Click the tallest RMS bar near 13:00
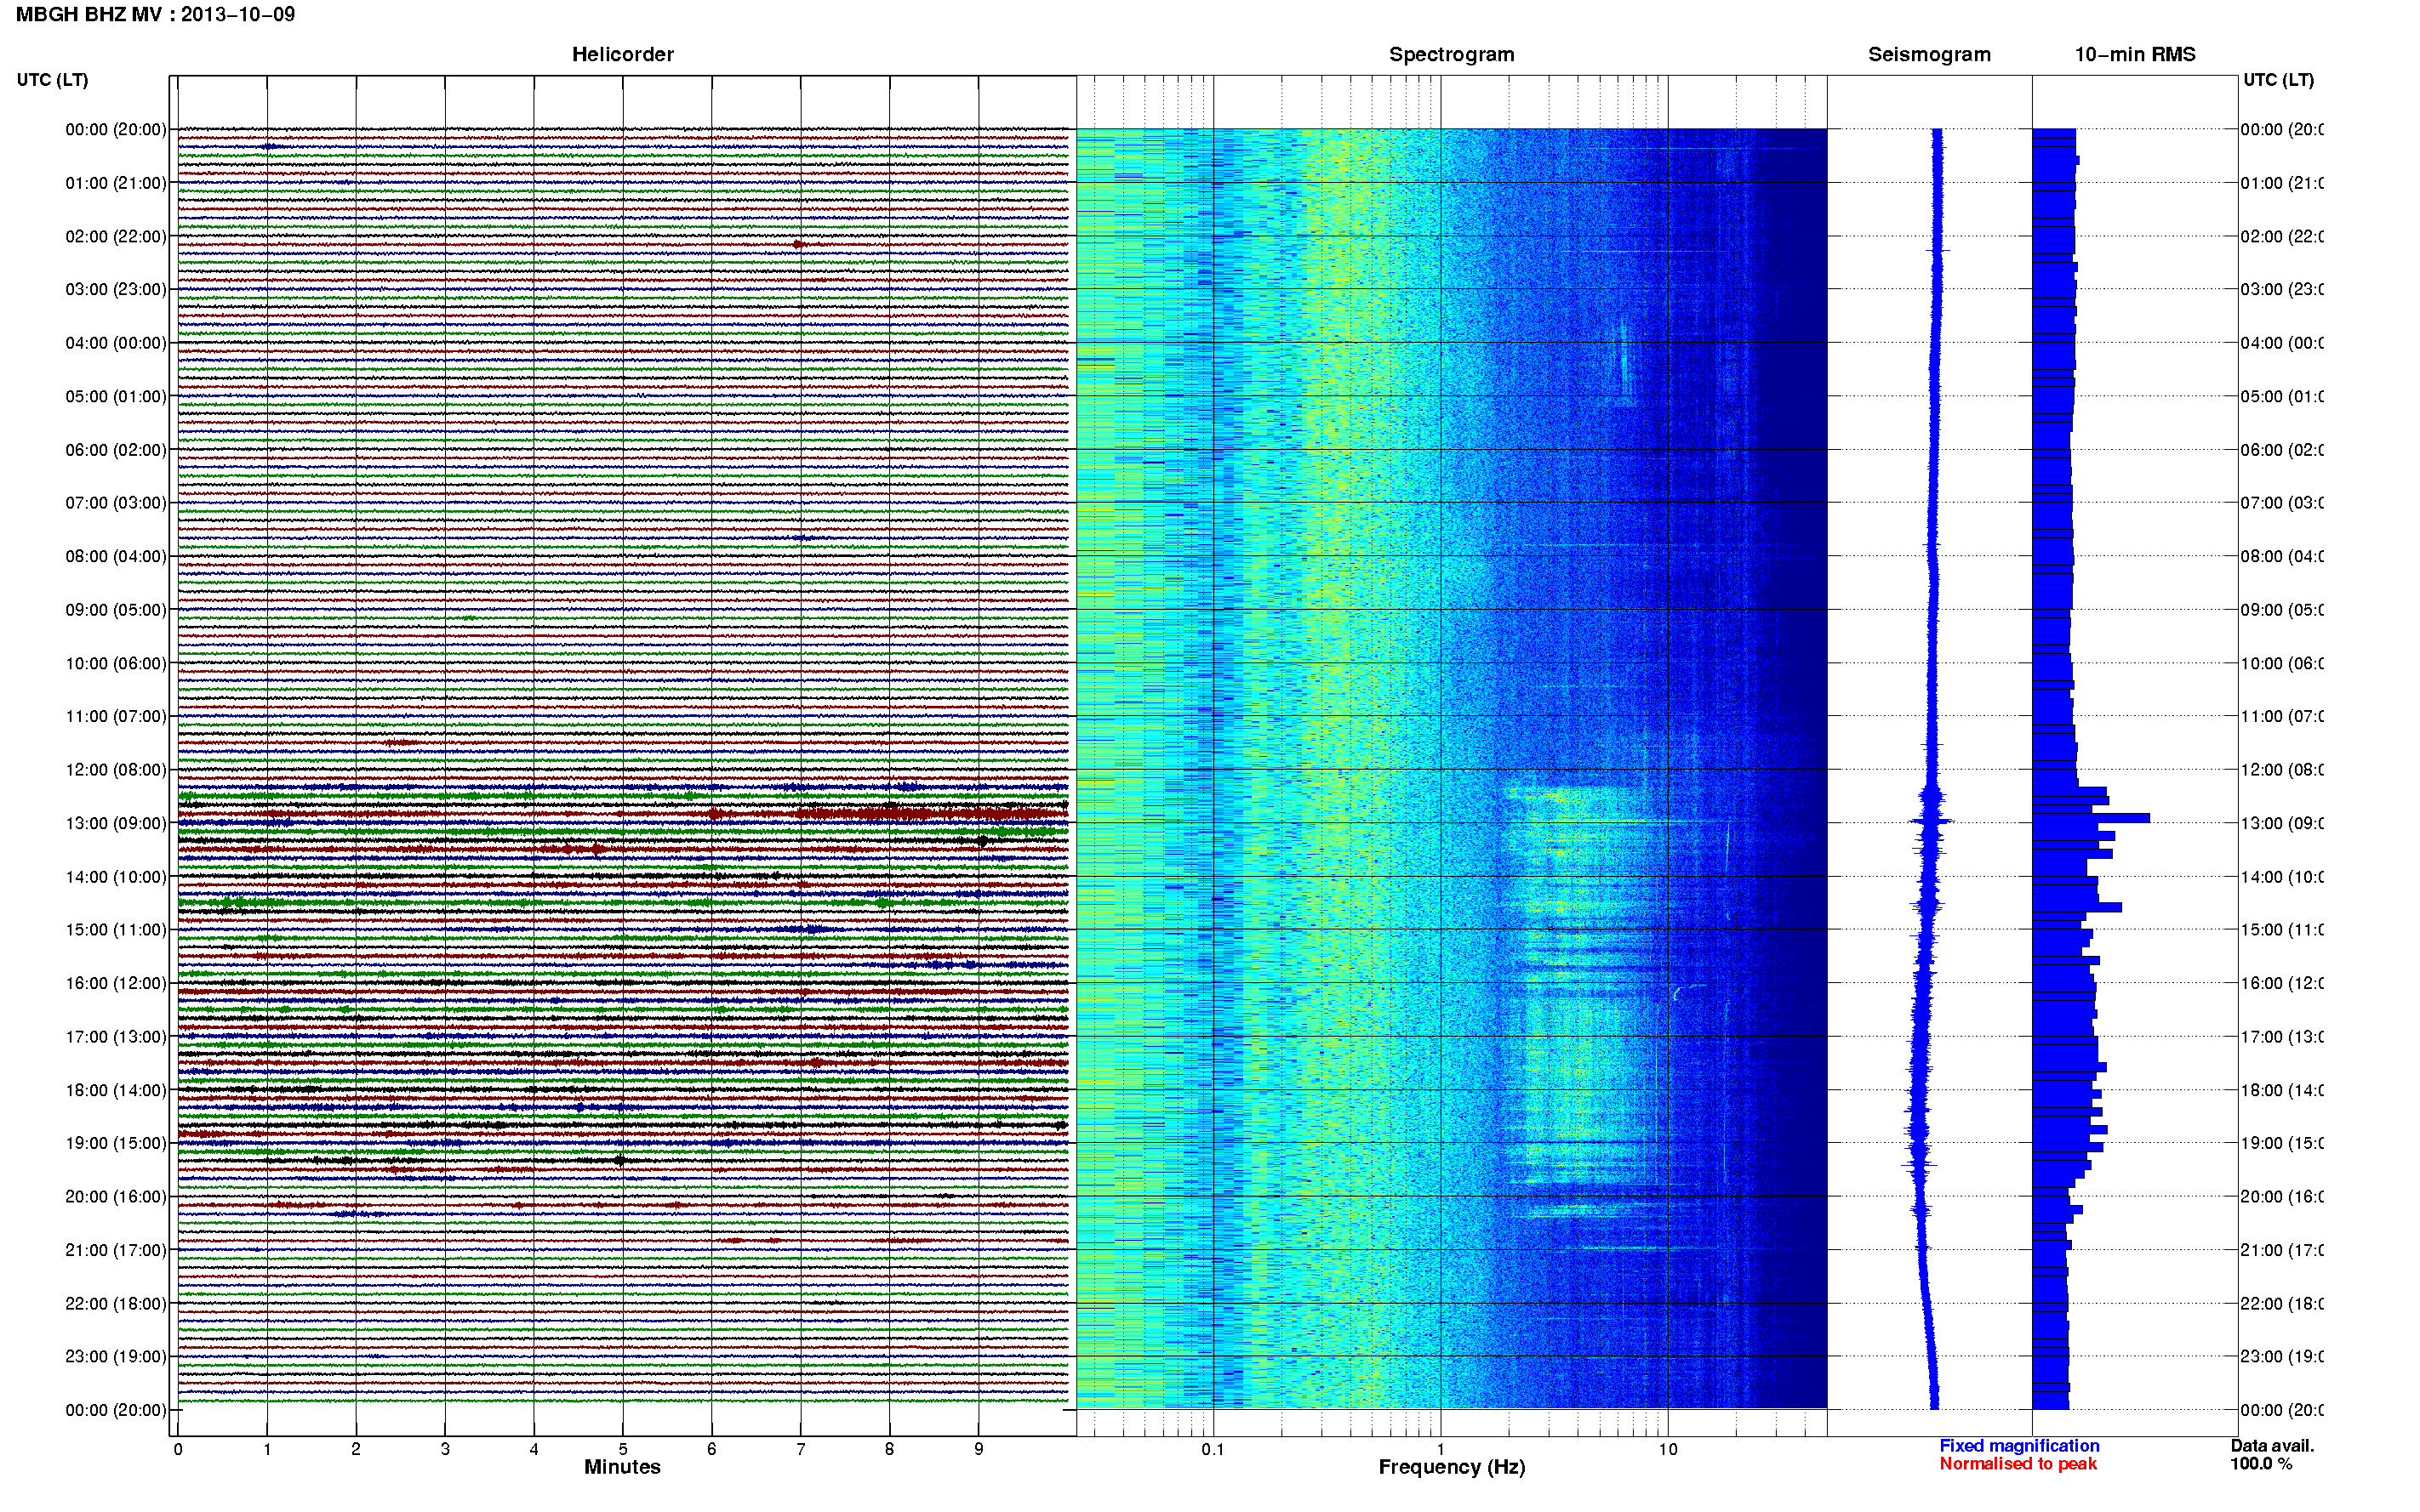 [2091, 818]
